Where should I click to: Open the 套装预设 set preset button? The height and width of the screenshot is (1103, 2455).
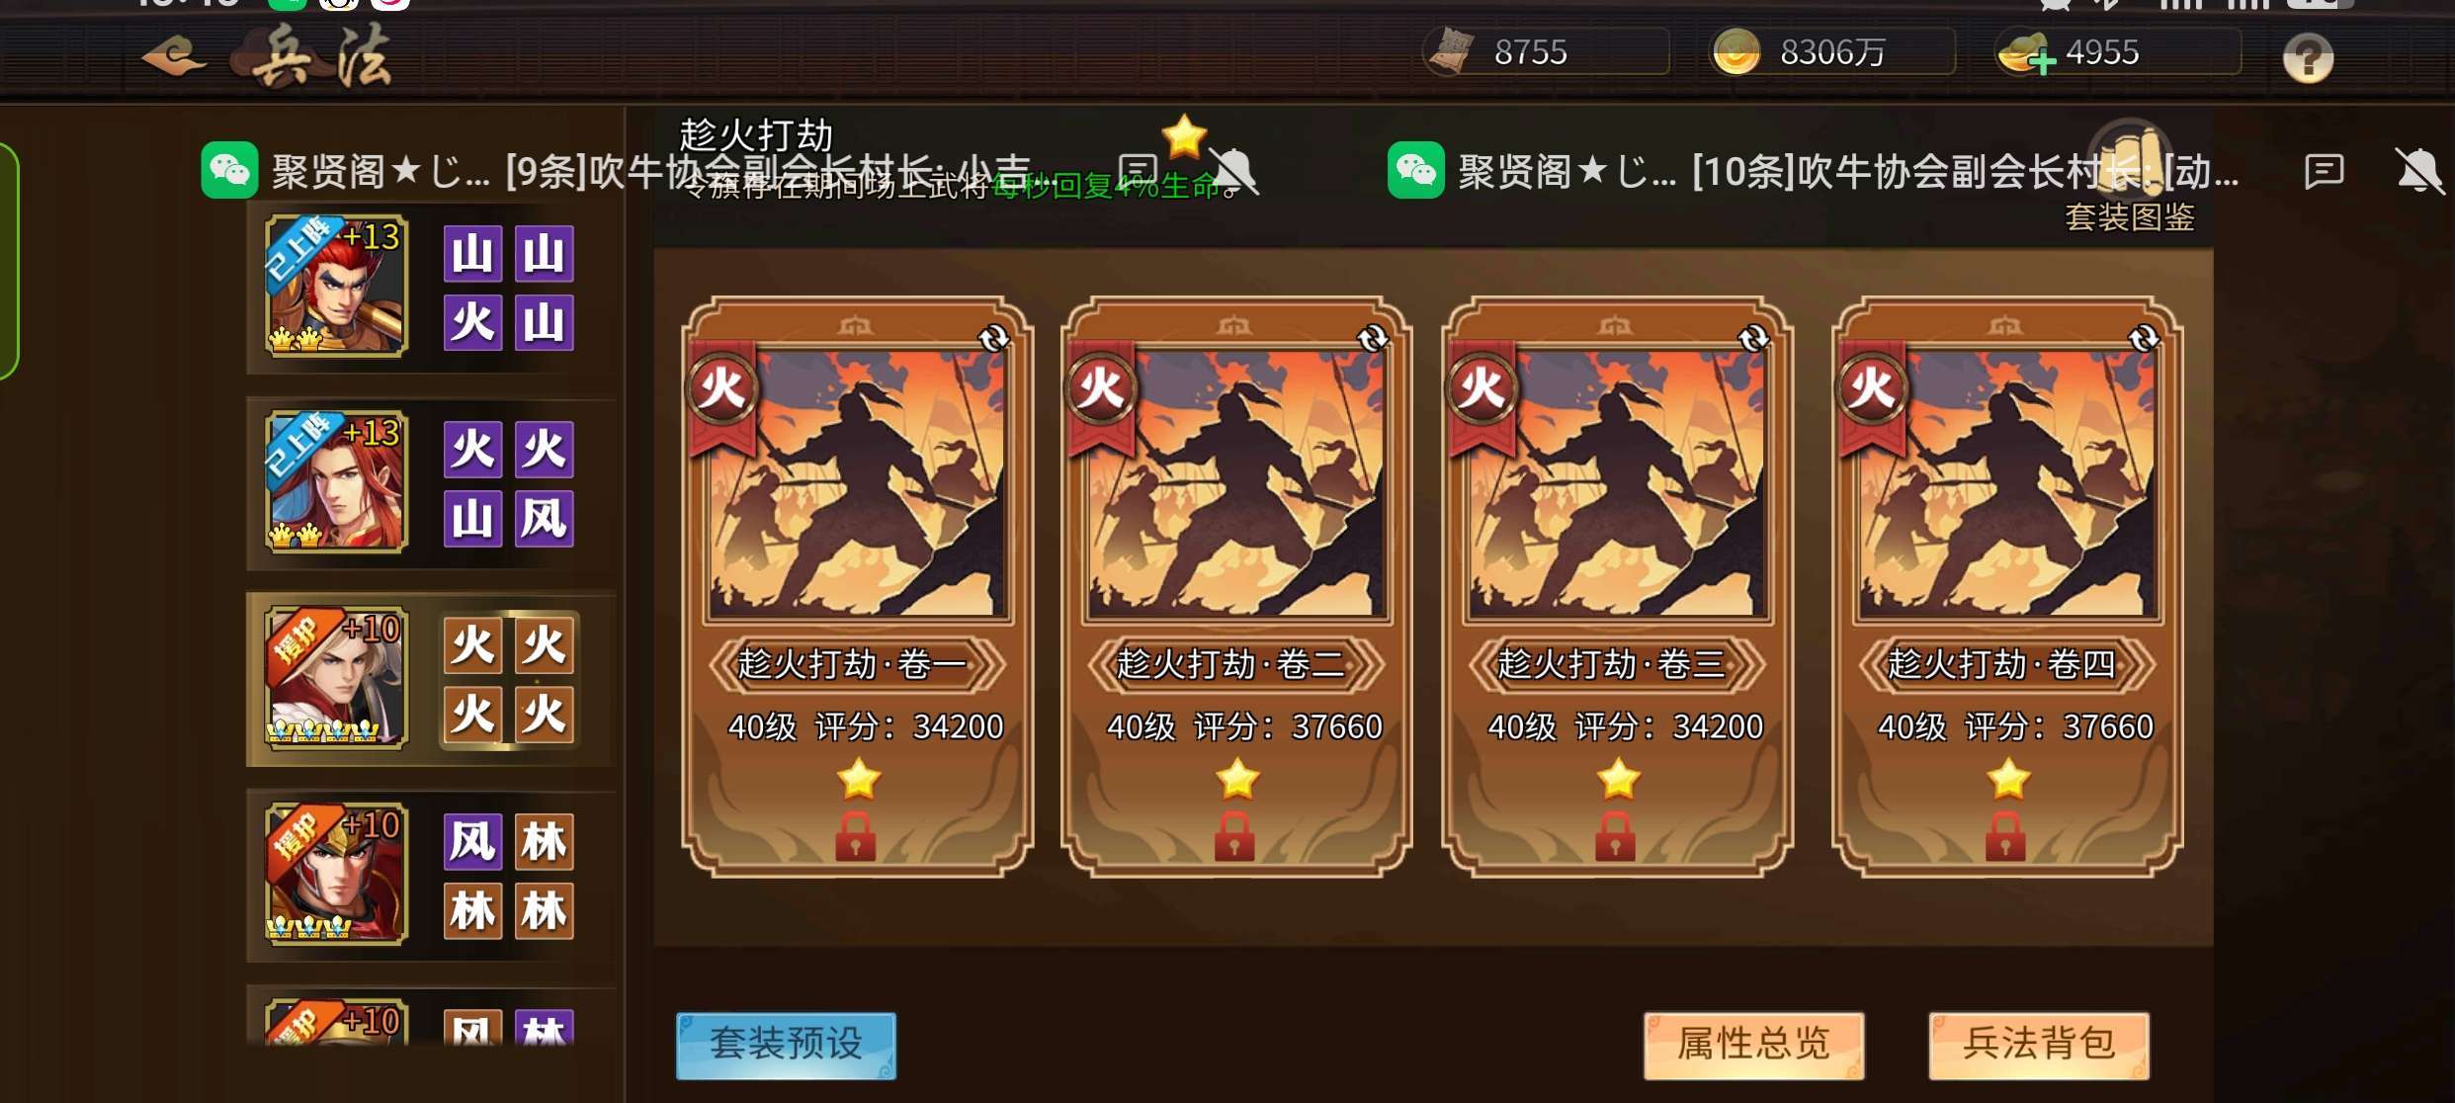tap(786, 1045)
